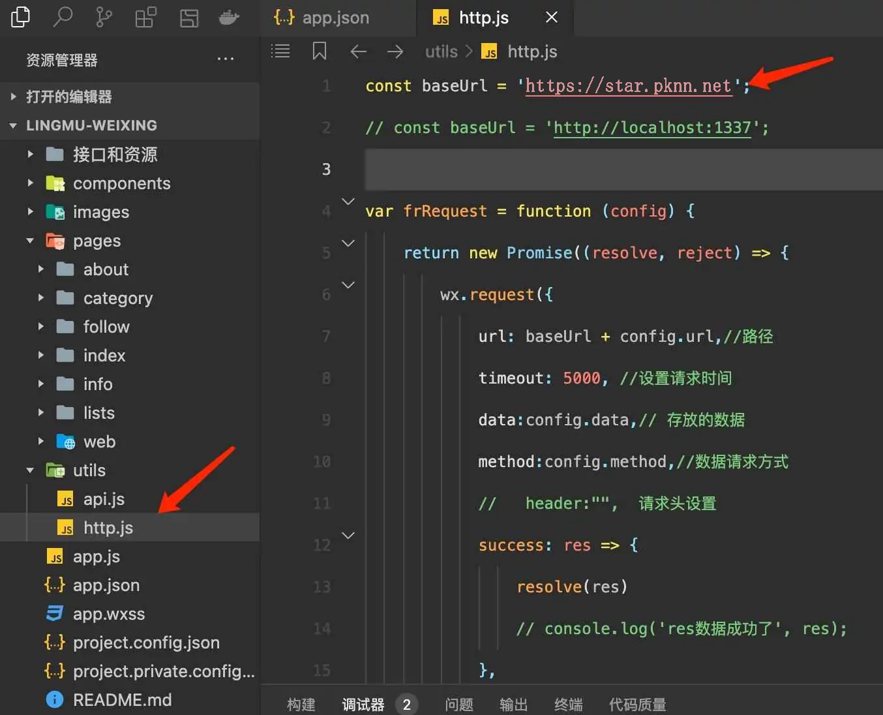Open README.md in the file tree
883x715 pixels.
coord(130,700)
